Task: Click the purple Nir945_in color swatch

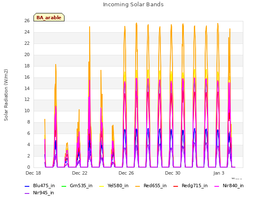Action: (27, 193)
